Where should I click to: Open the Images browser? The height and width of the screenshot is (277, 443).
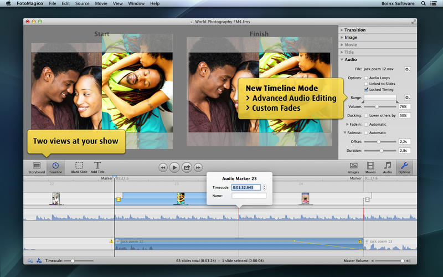353,166
